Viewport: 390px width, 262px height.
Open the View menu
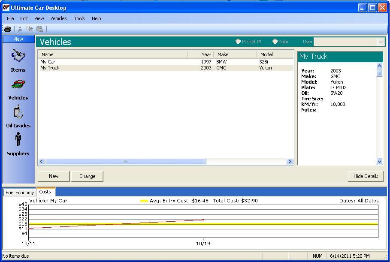tap(39, 18)
